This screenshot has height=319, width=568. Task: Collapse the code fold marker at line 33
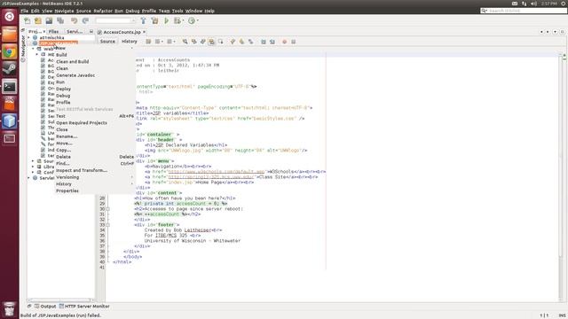[107, 225]
